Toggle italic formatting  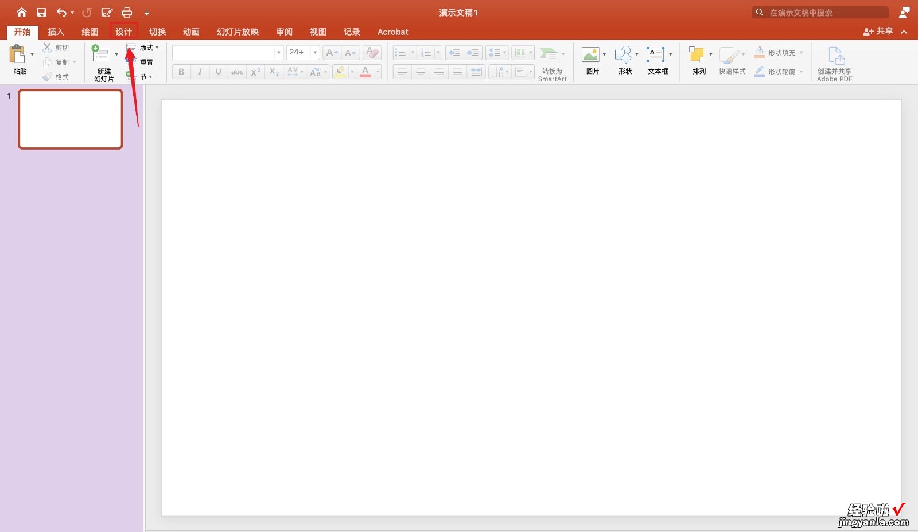200,72
